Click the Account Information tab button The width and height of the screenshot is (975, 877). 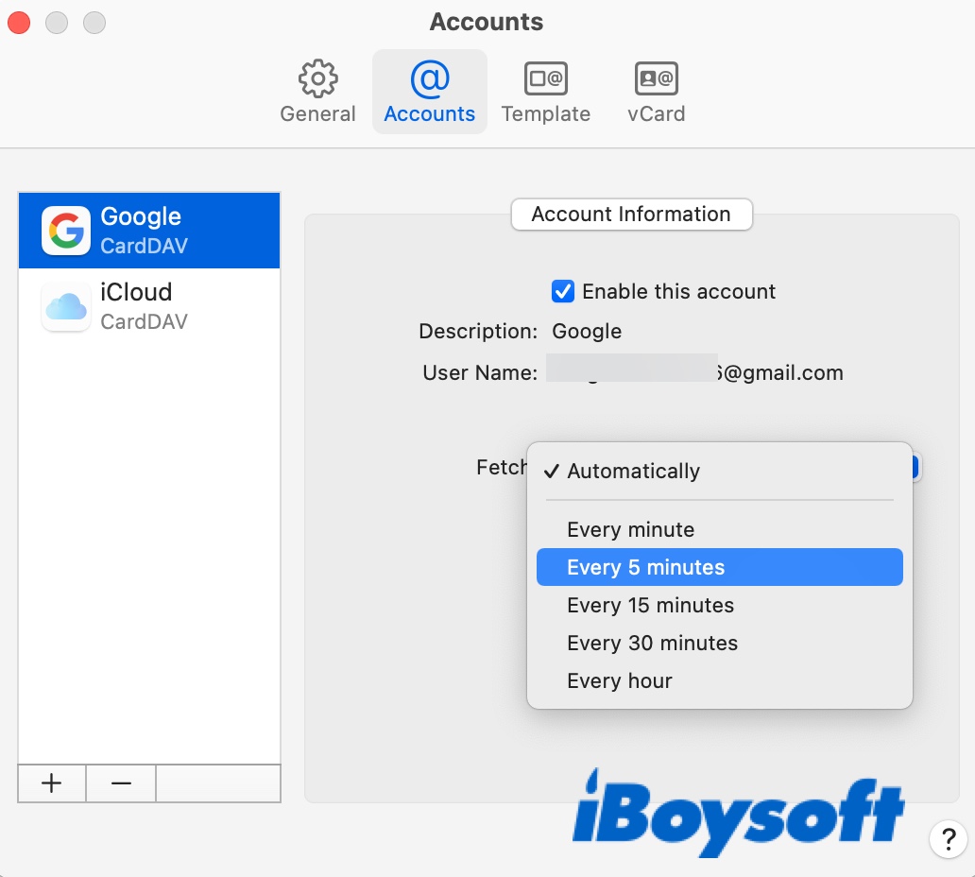pos(631,214)
